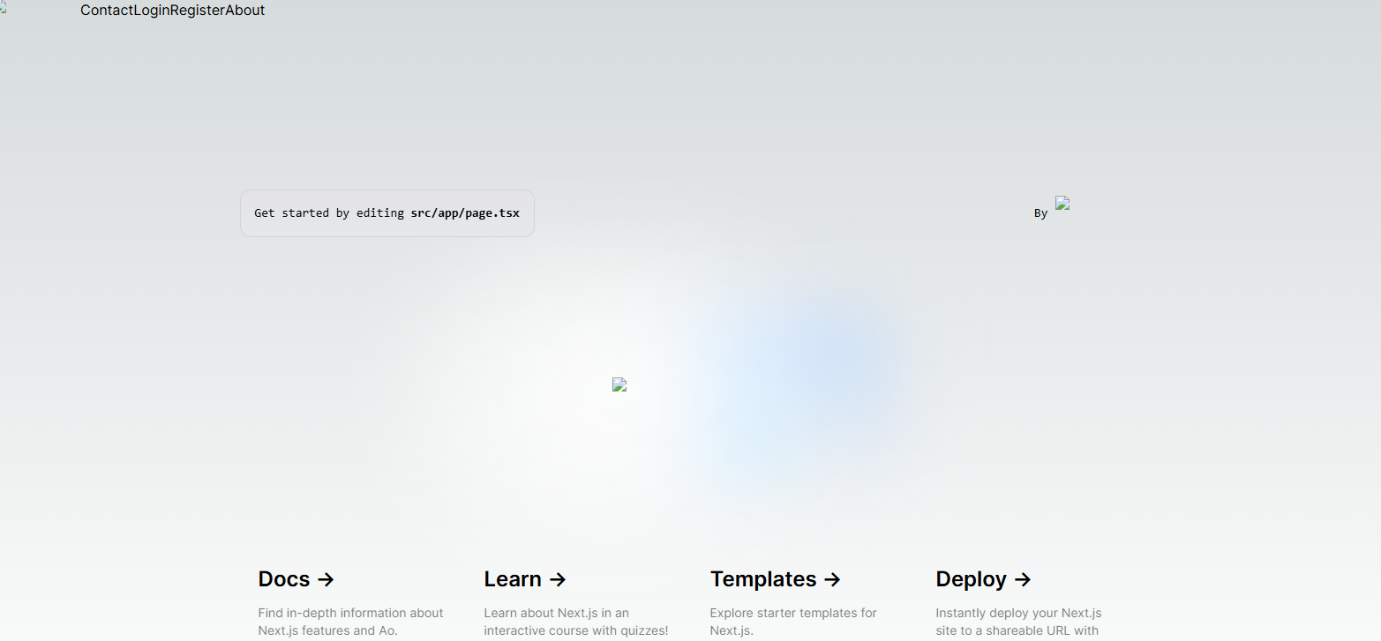This screenshot has height=641, width=1381.
Task: Navigate to the About page
Action: click(x=245, y=11)
